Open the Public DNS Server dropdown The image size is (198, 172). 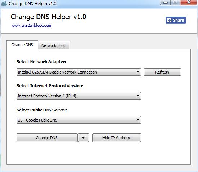(x=79, y=120)
